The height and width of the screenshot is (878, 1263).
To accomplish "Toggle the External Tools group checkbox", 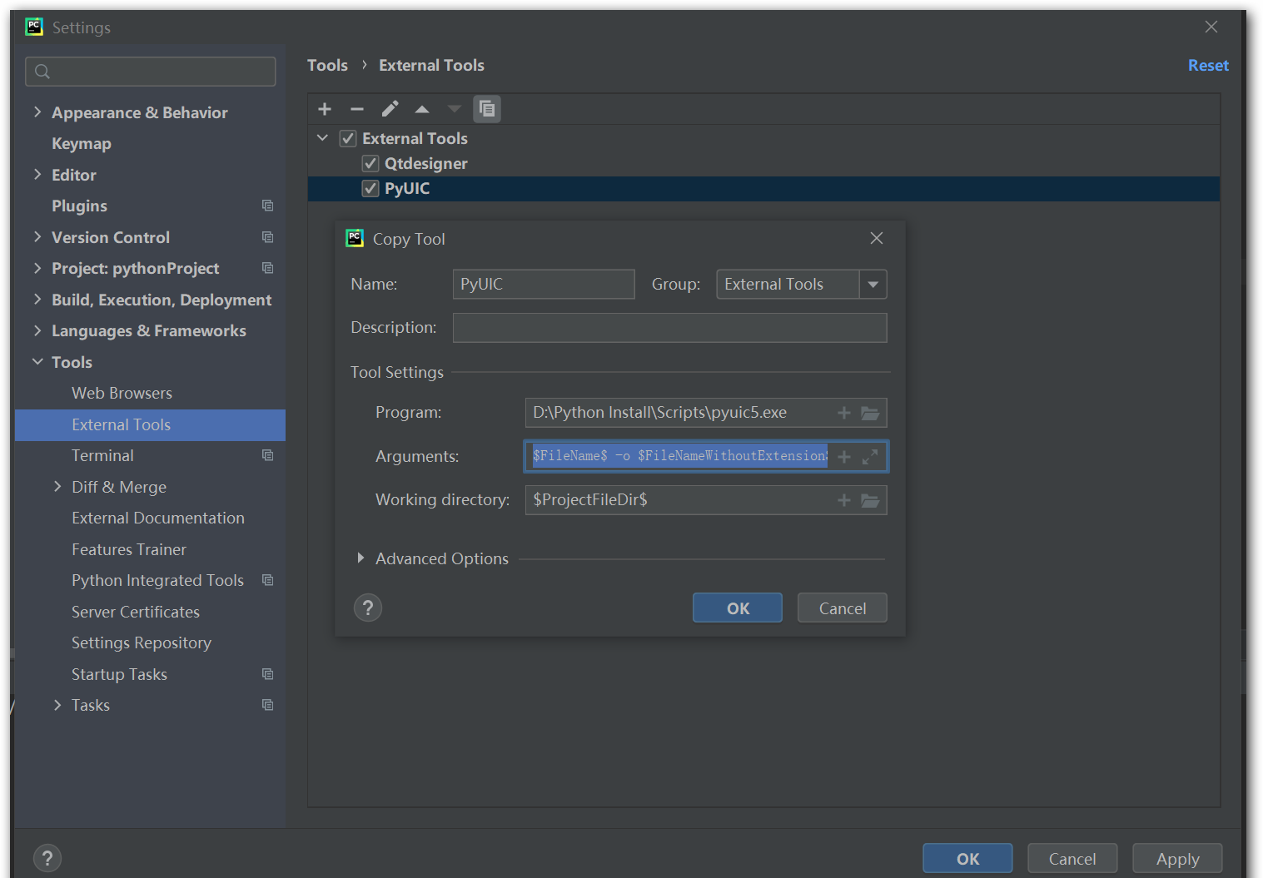I will point(348,139).
